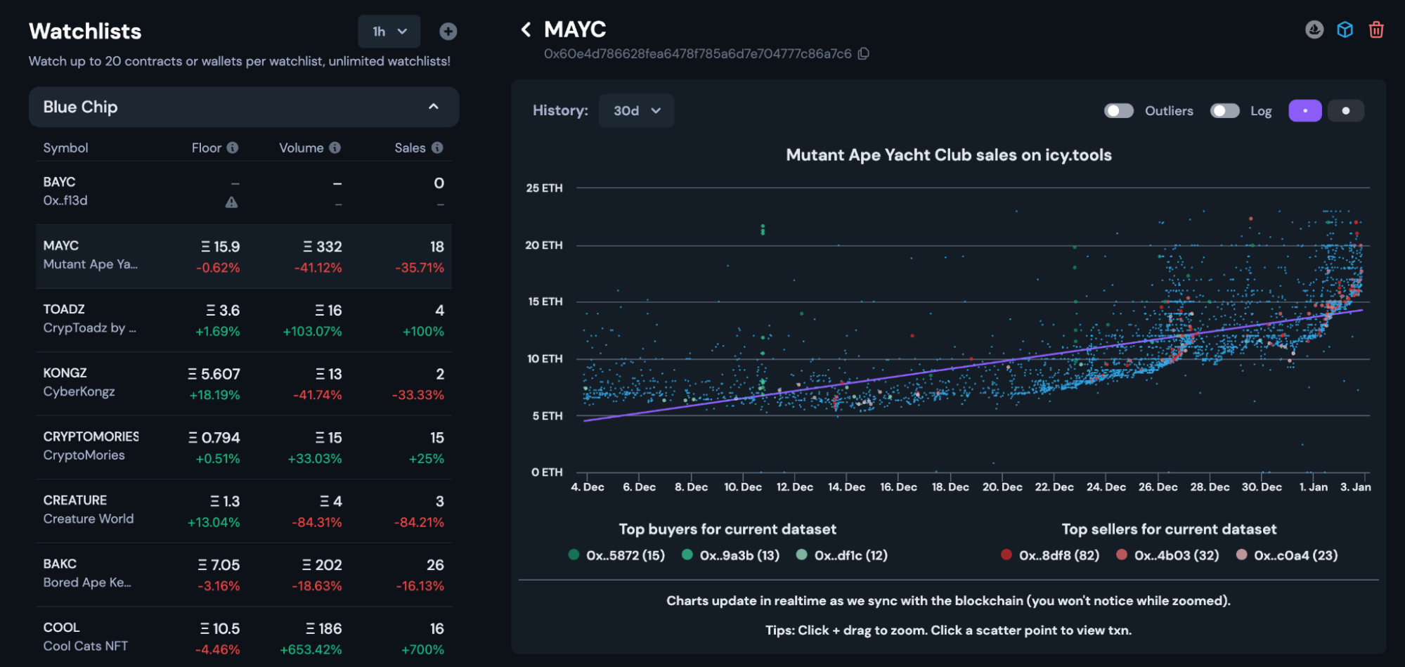
Task: Show info about the Volume column
Action: click(335, 148)
